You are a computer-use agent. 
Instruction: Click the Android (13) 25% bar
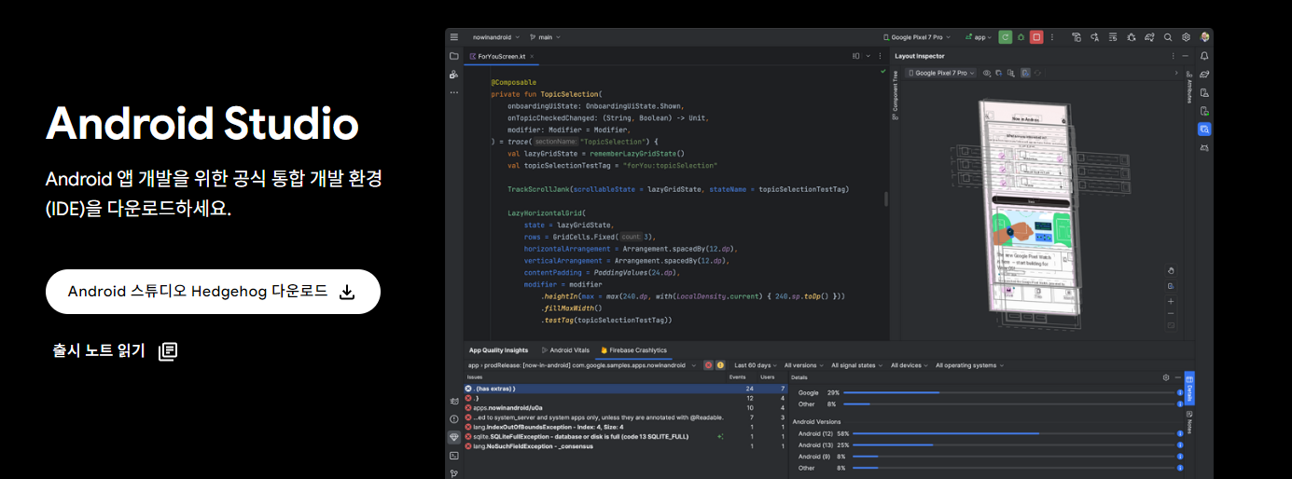tap(1015, 445)
